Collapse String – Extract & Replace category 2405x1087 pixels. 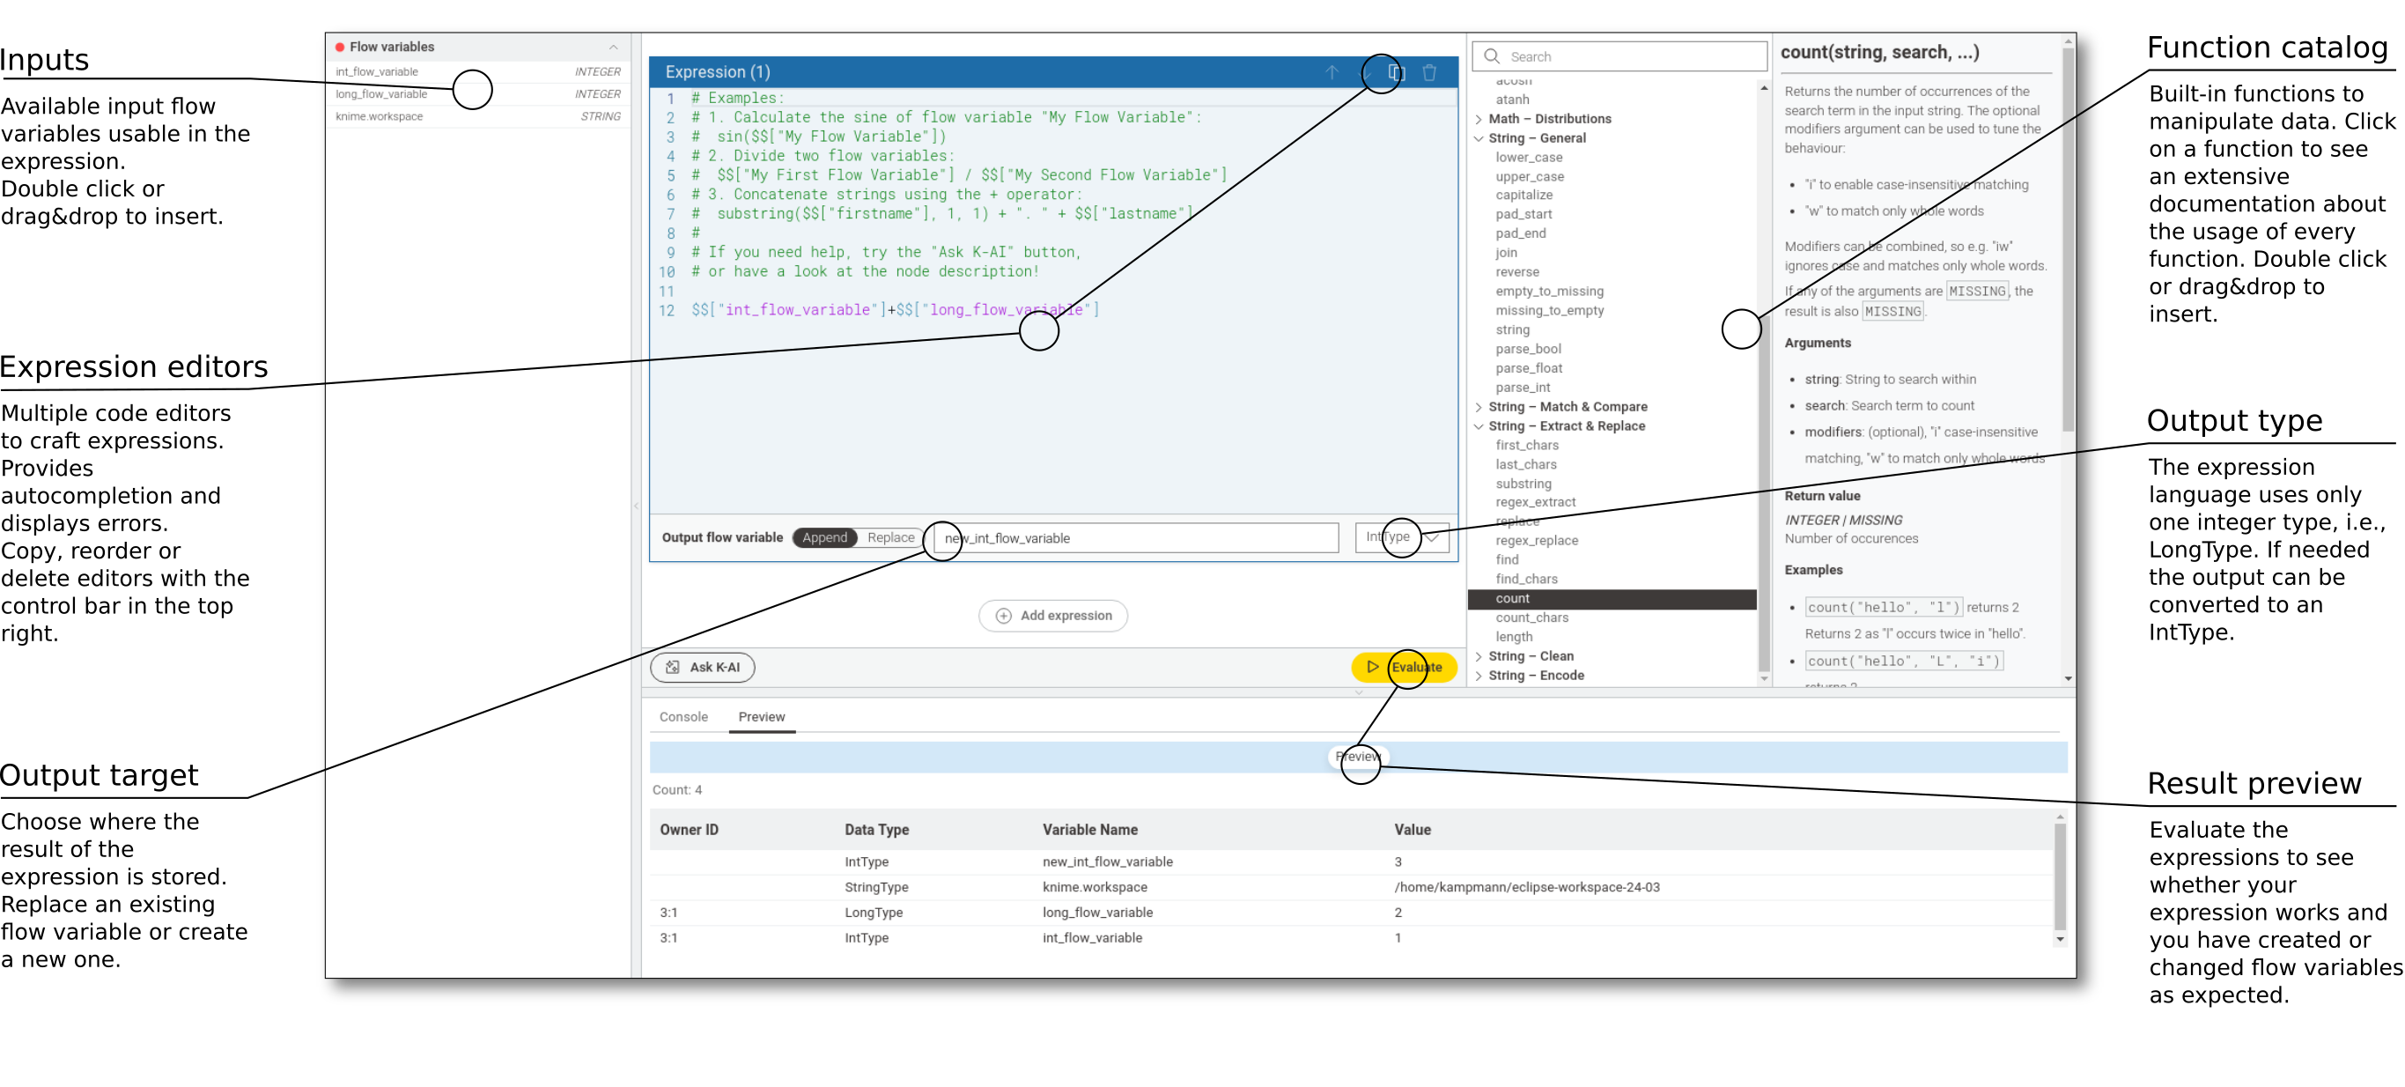(x=1479, y=425)
